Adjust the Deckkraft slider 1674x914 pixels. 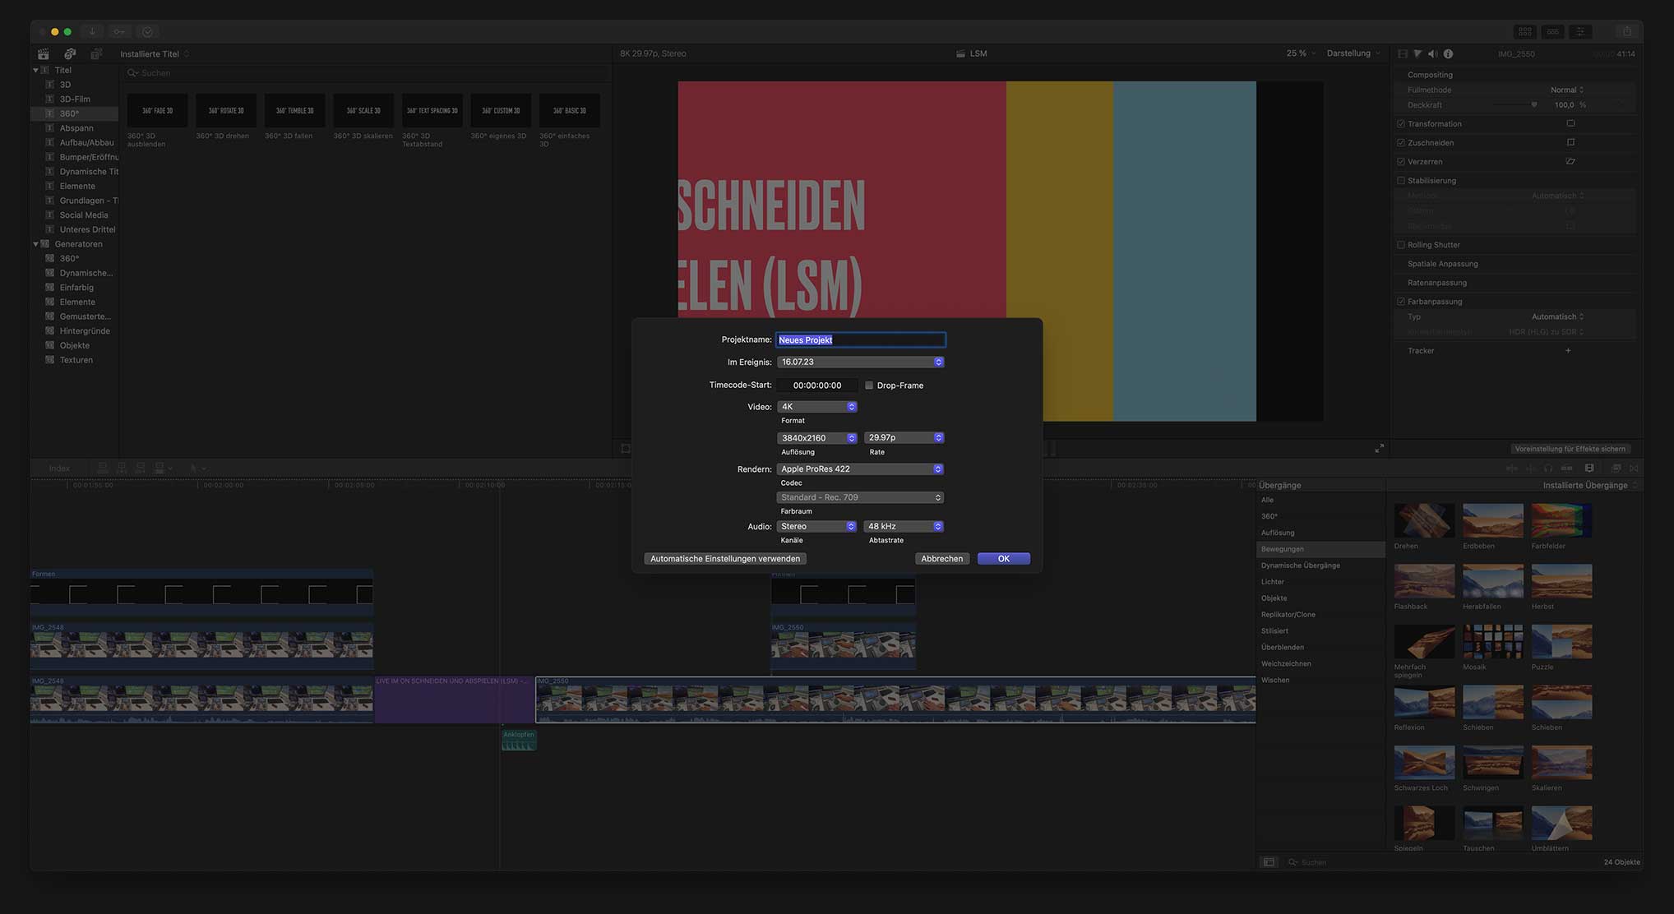click(x=1534, y=104)
